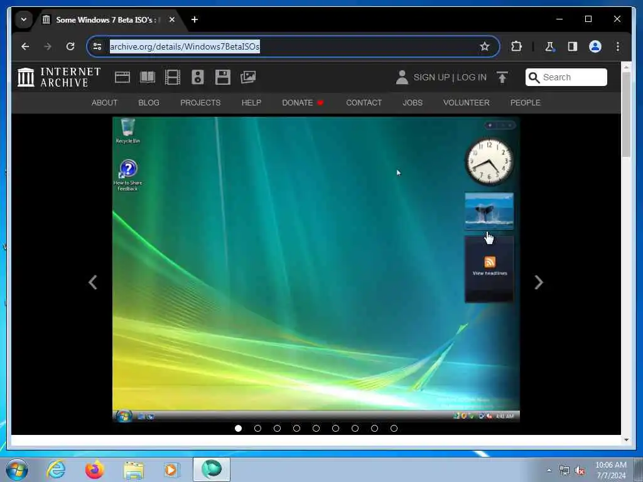
Task: Open Windows Media Player on the taskbar
Action: point(171,469)
